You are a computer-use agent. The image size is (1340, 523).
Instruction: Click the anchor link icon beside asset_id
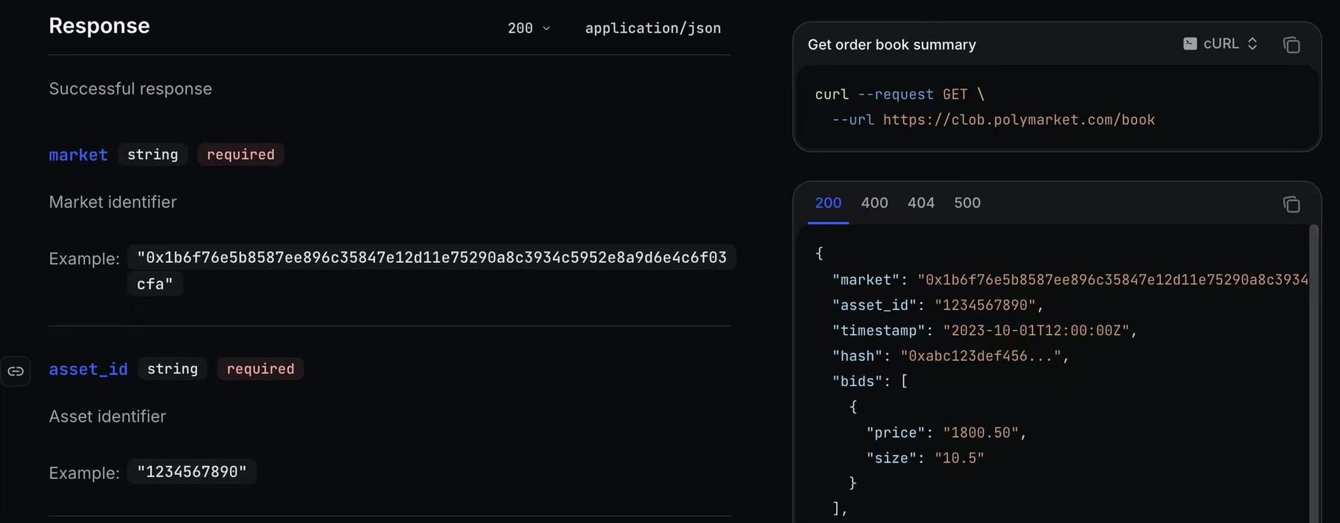pyautogui.click(x=15, y=371)
